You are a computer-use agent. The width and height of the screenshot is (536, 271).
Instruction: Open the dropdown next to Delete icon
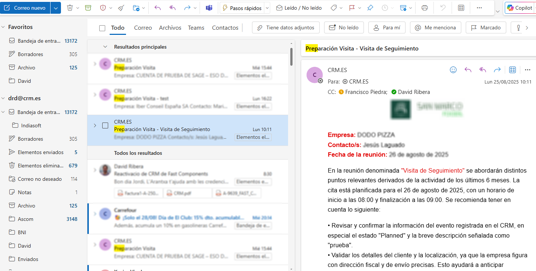[77, 8]
